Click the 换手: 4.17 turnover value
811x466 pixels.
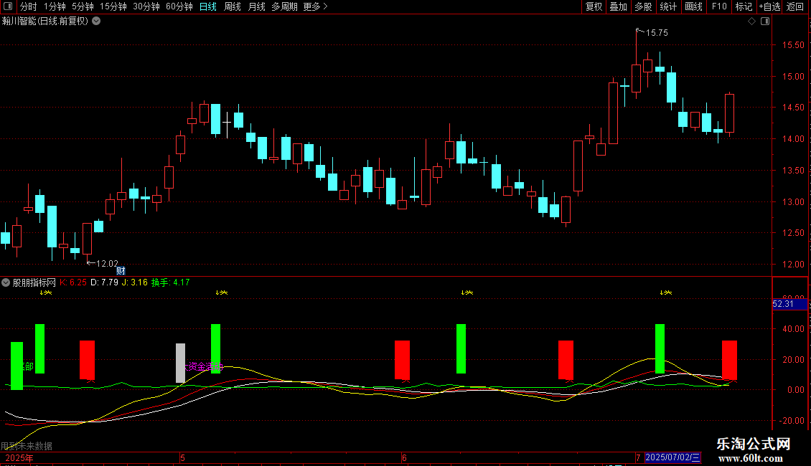[170, 282]
